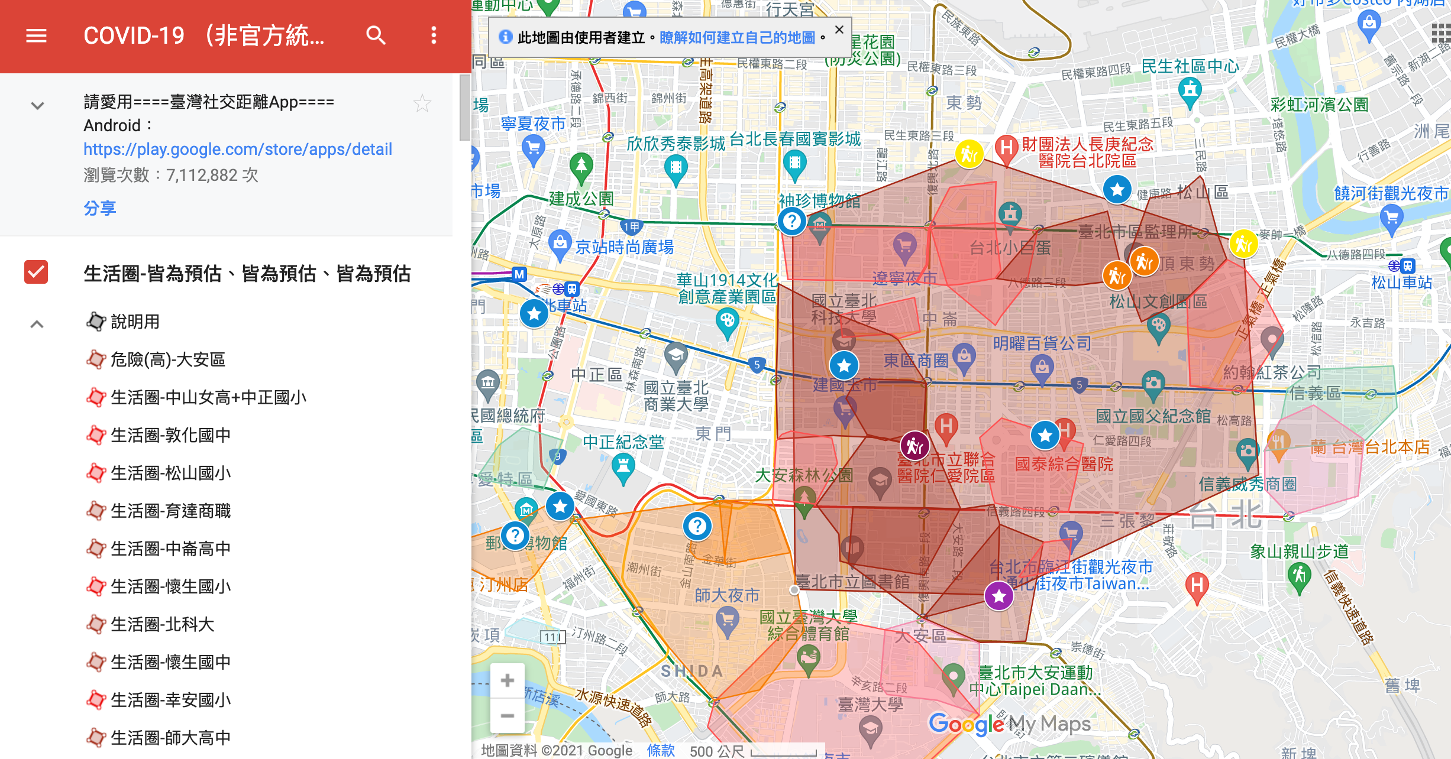Select 生活圈-師大高中 item
The width and height of the screenshot is (1451, 759).
(171, 738)
